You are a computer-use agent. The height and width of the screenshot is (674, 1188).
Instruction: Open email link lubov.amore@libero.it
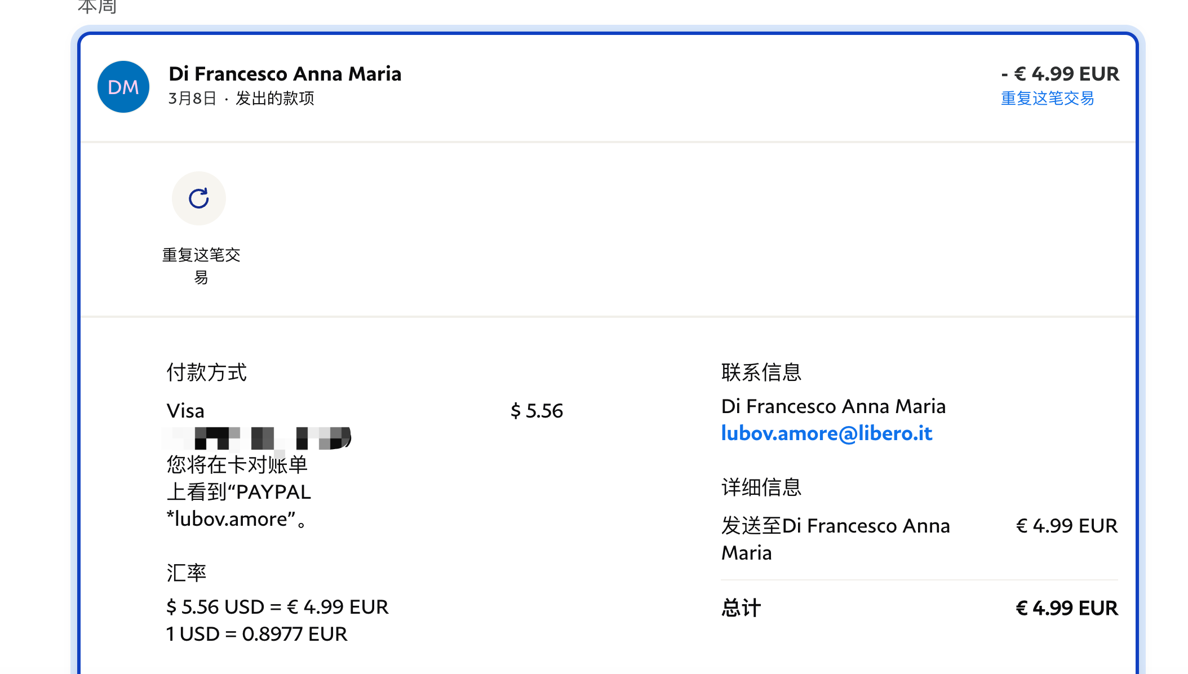pyautogui.click(x=826, y=433)
